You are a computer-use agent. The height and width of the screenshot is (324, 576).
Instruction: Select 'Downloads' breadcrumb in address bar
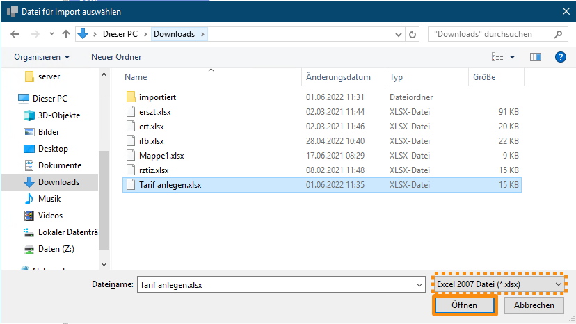[174, 34]
